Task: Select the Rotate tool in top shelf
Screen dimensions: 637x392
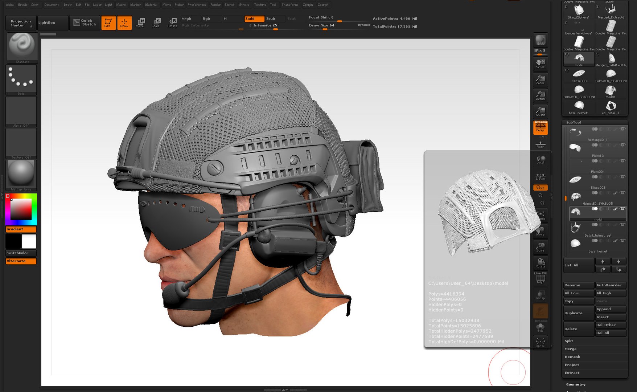Action: (172, 23)
